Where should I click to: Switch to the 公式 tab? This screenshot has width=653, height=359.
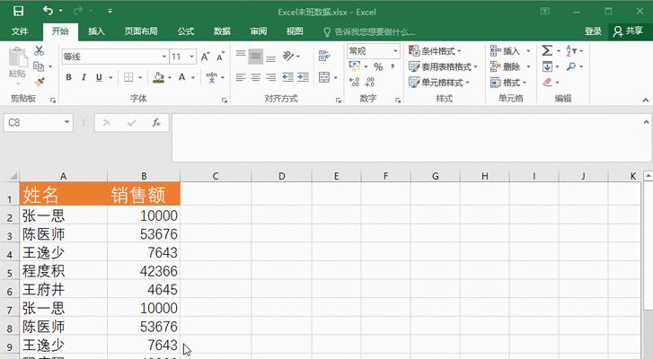point(186,31)
